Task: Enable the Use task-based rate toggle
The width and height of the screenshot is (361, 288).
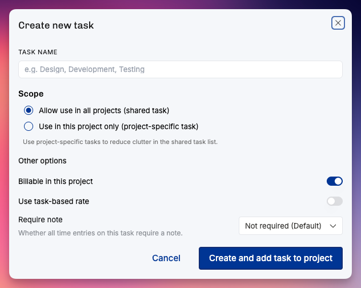Action: (334, 201)
